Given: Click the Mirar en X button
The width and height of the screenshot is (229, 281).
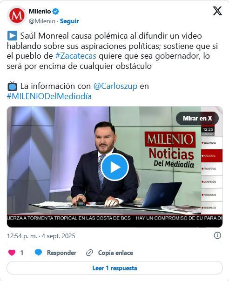Looking at the screenshot, I should coord(197,118).
